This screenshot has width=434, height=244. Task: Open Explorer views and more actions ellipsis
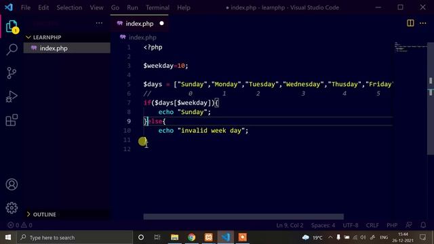coord(99,23)
